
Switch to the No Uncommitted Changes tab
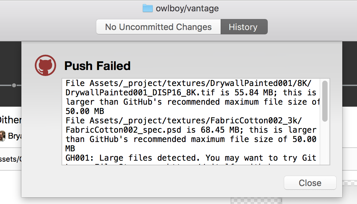(x=158, y=27)
